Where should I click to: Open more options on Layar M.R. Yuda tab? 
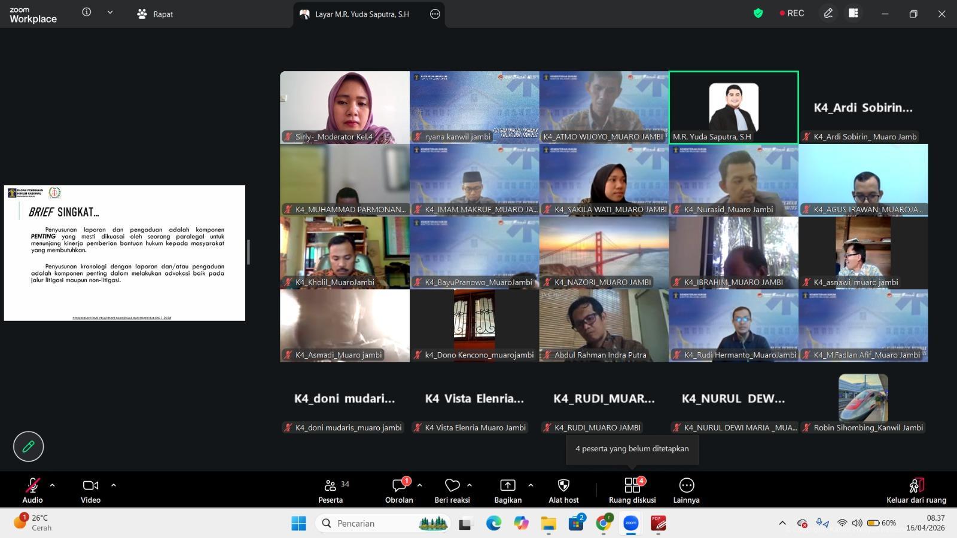(x=435, y=14)
